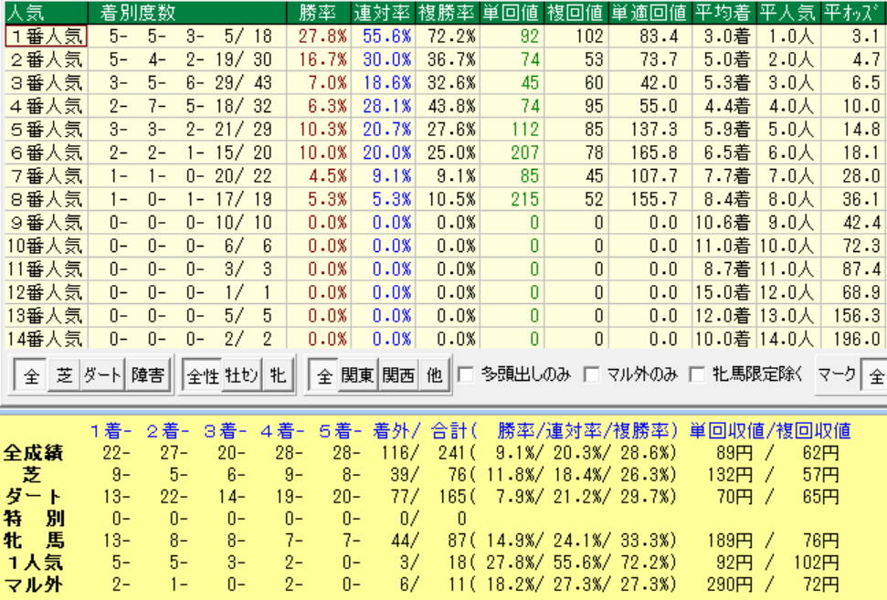Click the 137.3 単適回値 value for 5番人気
Image resolution: width=887 pixels, height=600 pixels.
pos(654,129)
